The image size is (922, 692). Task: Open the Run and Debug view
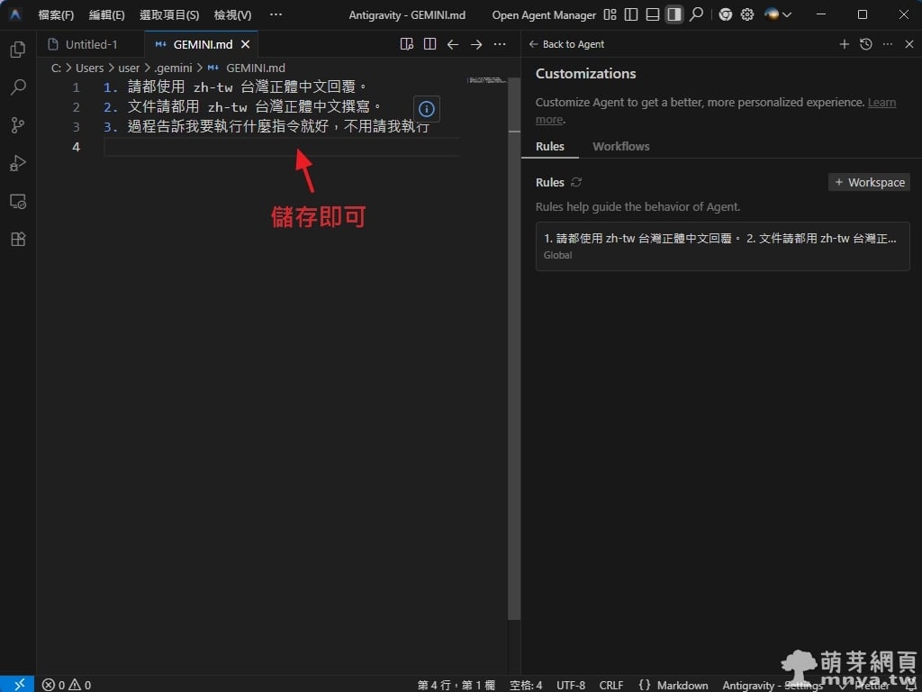17,163
